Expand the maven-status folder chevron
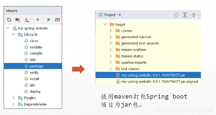The width and height of the screenshot is (216, 115). pyautogui.click(x=111, y=56)
